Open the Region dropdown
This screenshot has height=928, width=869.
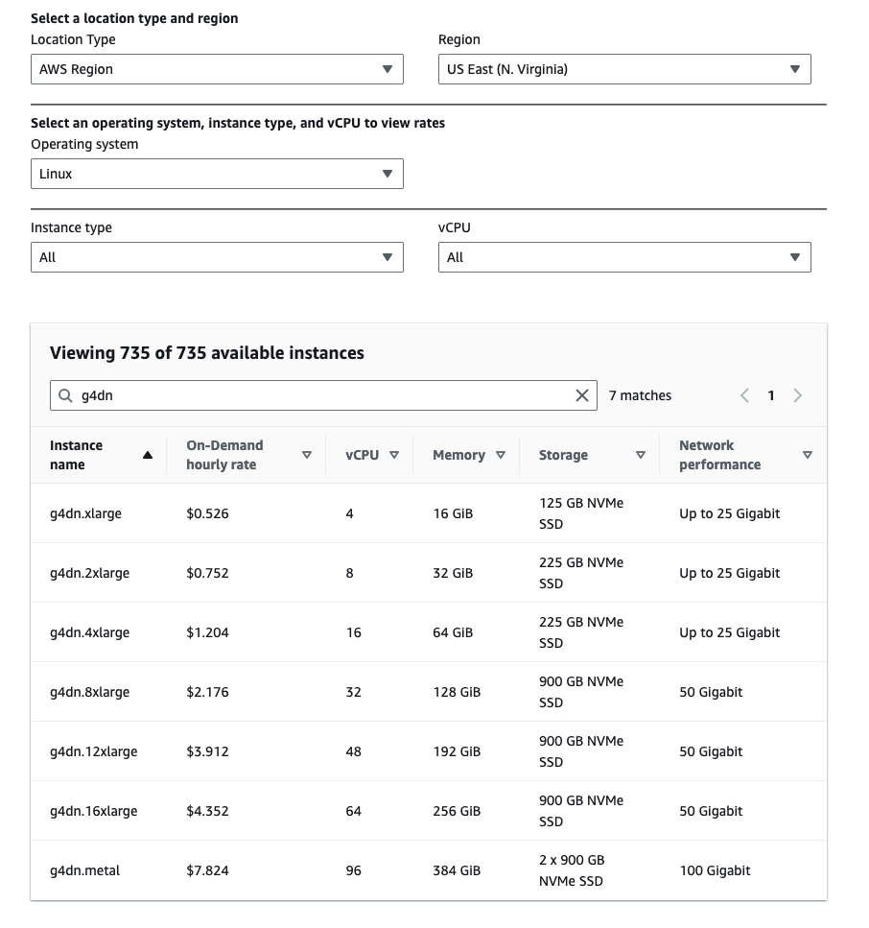click(x=624, y=69)
